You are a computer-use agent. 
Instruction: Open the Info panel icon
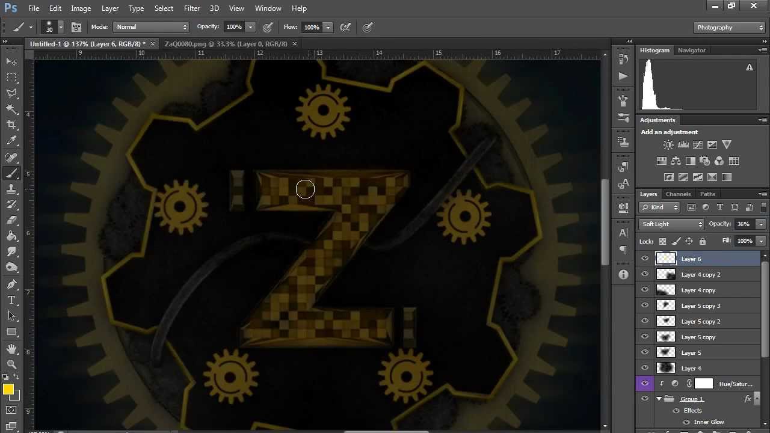(x=623, y=275)
